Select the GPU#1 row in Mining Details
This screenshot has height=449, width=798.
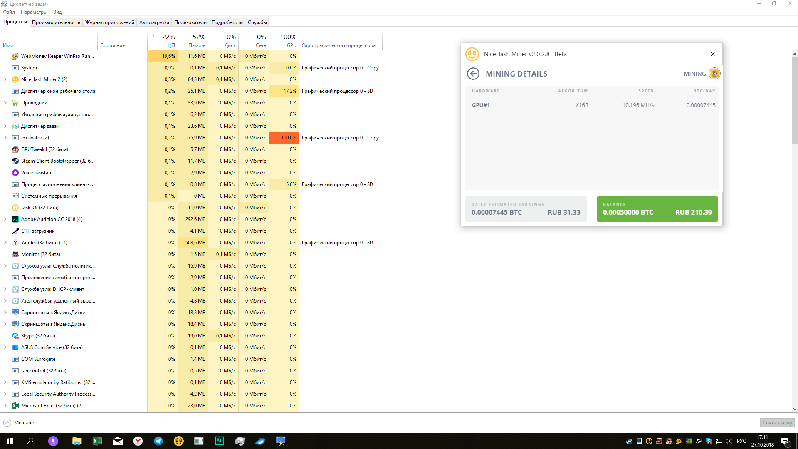tap(592, 105)
